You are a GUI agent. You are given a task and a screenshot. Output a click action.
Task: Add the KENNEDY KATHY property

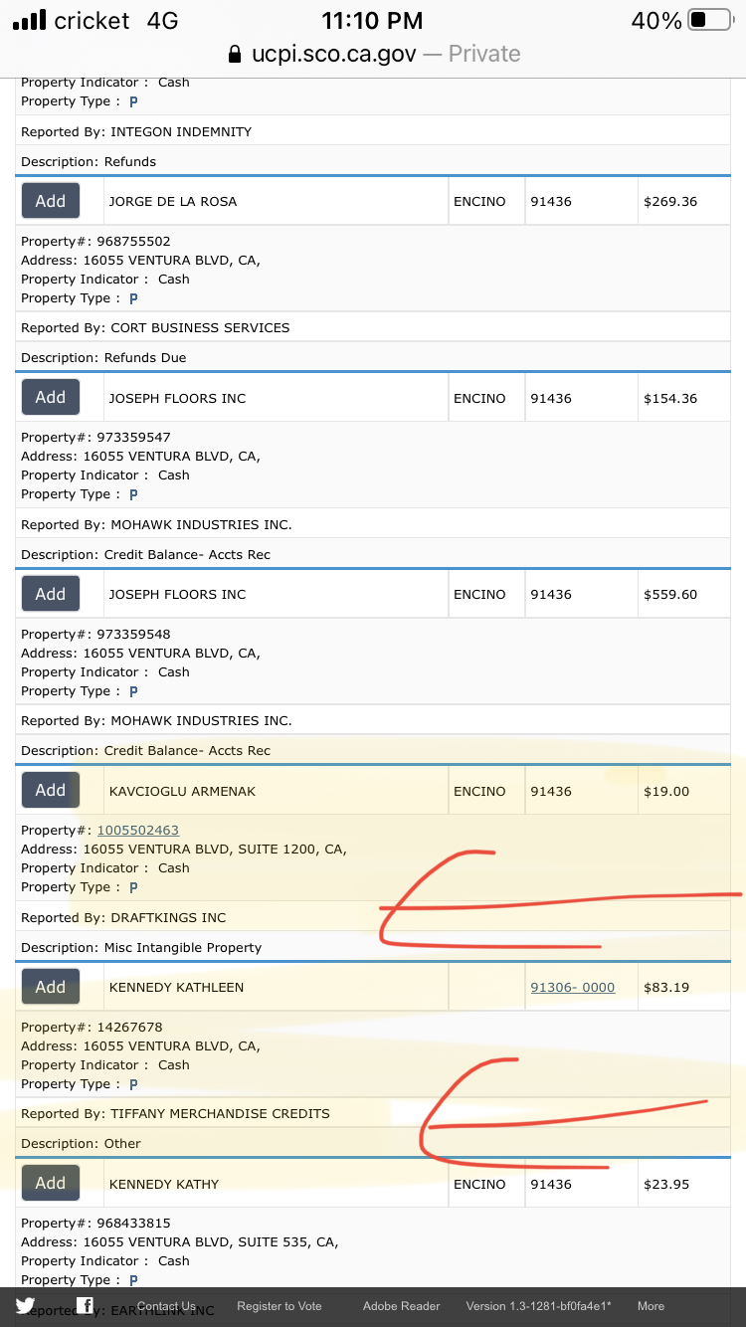[x=51, y=1183]
